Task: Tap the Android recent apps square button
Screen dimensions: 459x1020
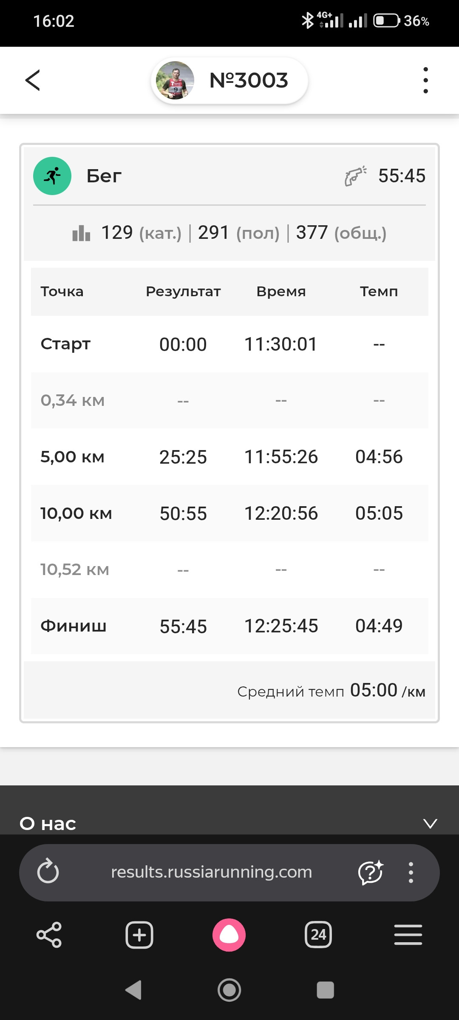Action: coord(326,990)
